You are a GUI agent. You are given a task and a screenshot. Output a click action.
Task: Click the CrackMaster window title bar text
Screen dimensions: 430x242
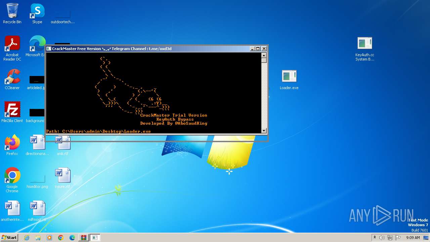click(x=112, y=49)
